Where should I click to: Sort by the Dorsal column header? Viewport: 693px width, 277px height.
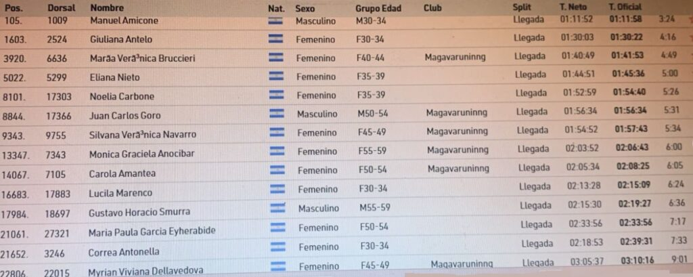62,8
